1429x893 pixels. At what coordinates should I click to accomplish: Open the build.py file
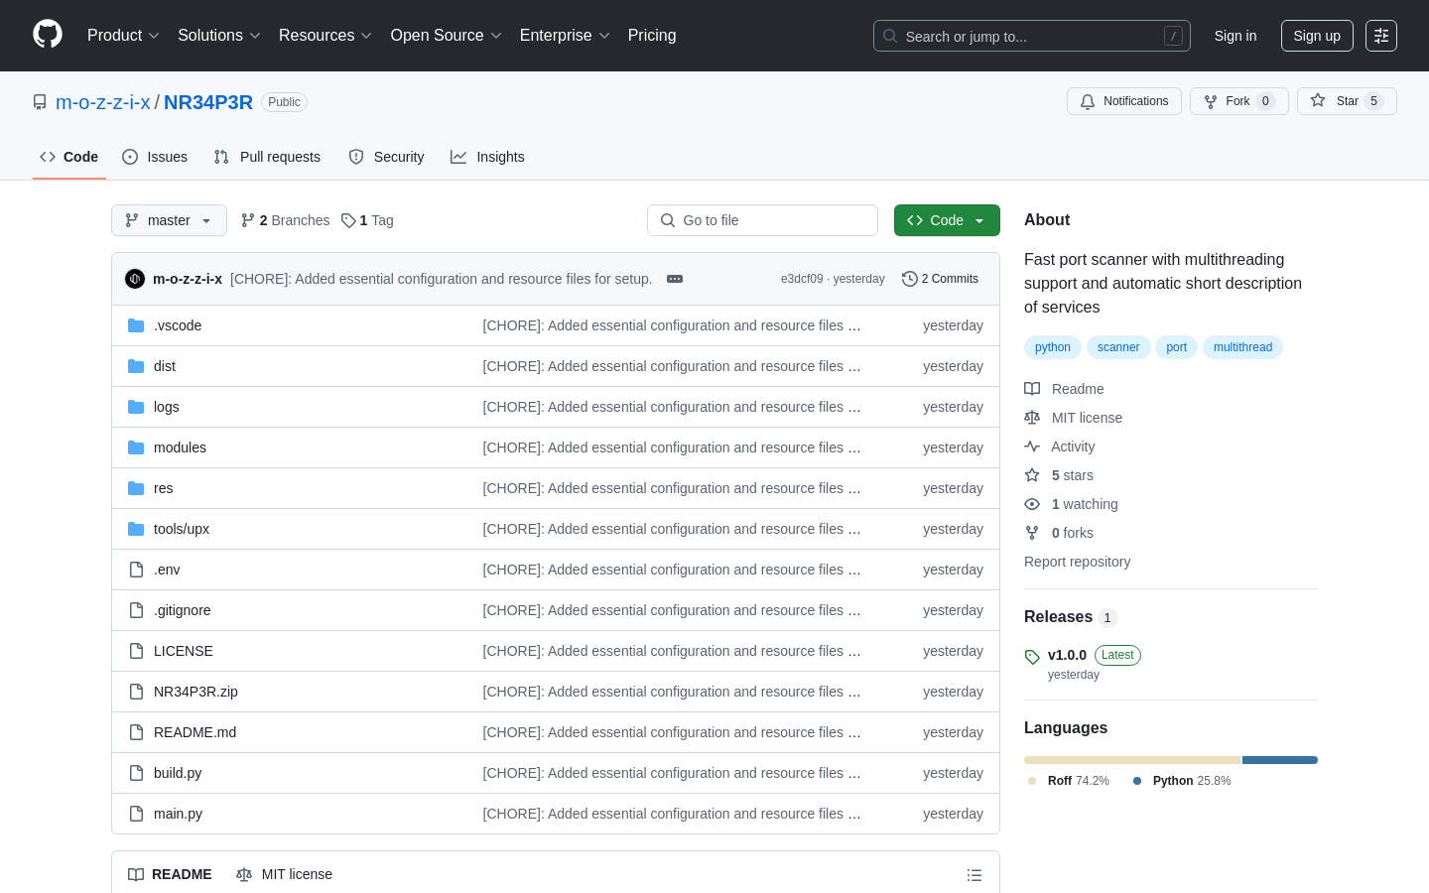pos(178,773)
